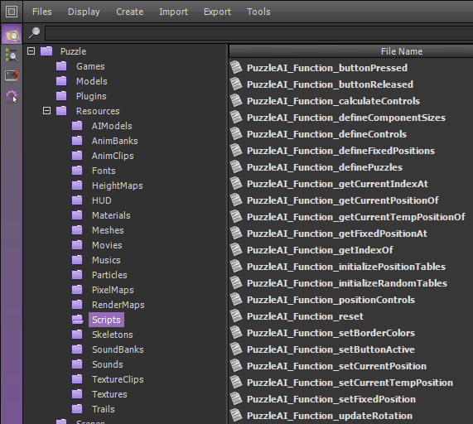The width and height of the screenshot is (473, 424).
Task: Focus the search input field
Action: (x=258, y=33)
